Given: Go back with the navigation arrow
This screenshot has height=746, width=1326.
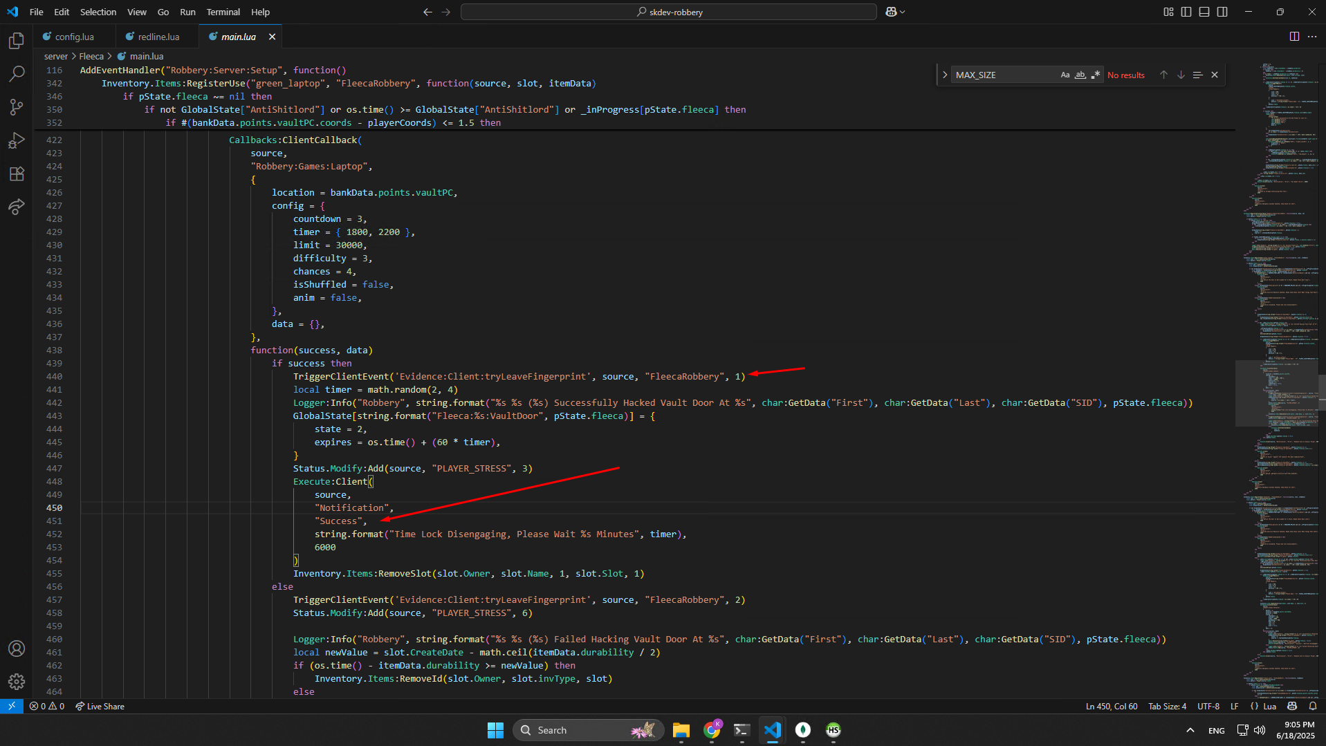Looking at the screenshot, I should [427, 12].
